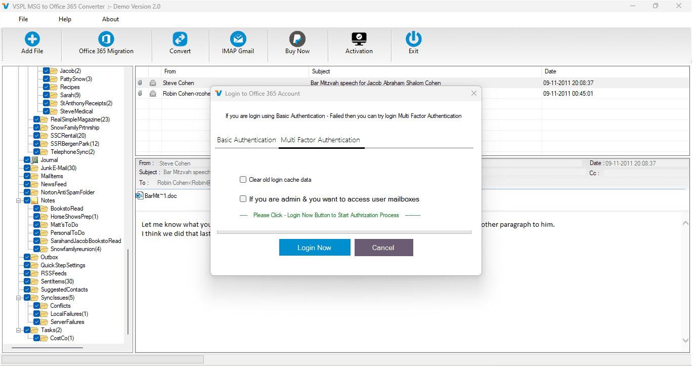Click Cancel in the login dialog
This screenshot has width=692, height=366.
point(383,248)
